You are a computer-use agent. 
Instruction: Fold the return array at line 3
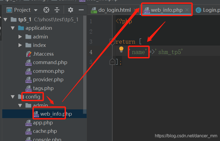point(112,42)
